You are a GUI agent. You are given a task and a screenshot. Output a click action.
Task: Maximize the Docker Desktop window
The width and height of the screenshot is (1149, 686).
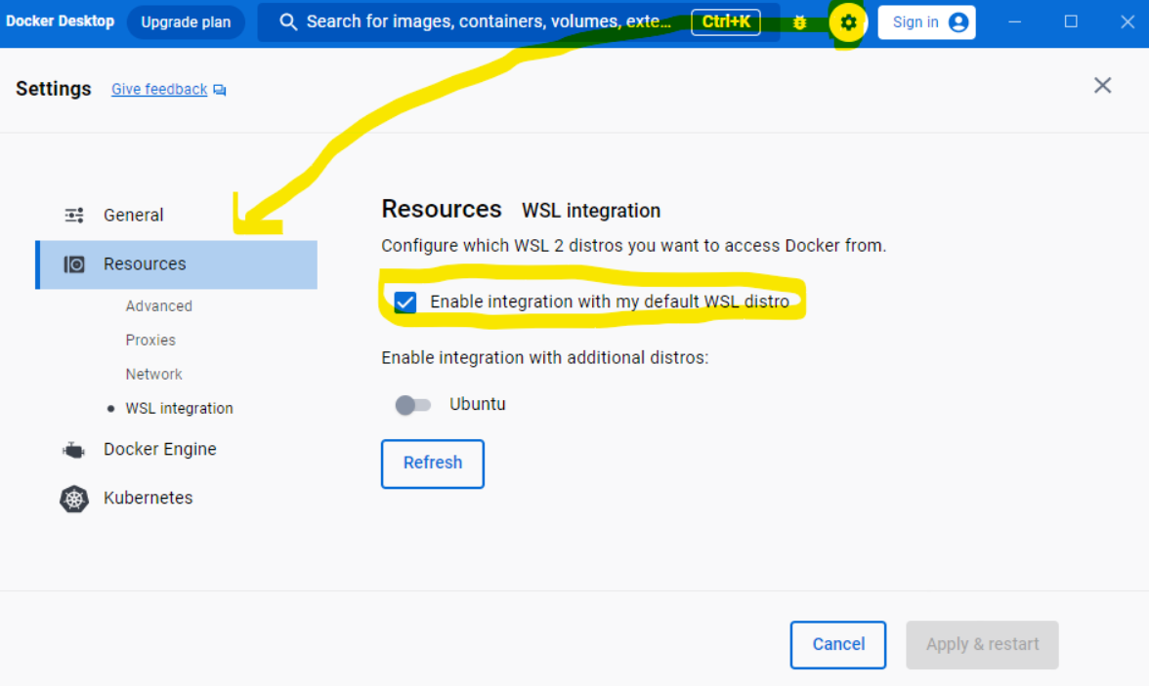tap(1071, 22)
